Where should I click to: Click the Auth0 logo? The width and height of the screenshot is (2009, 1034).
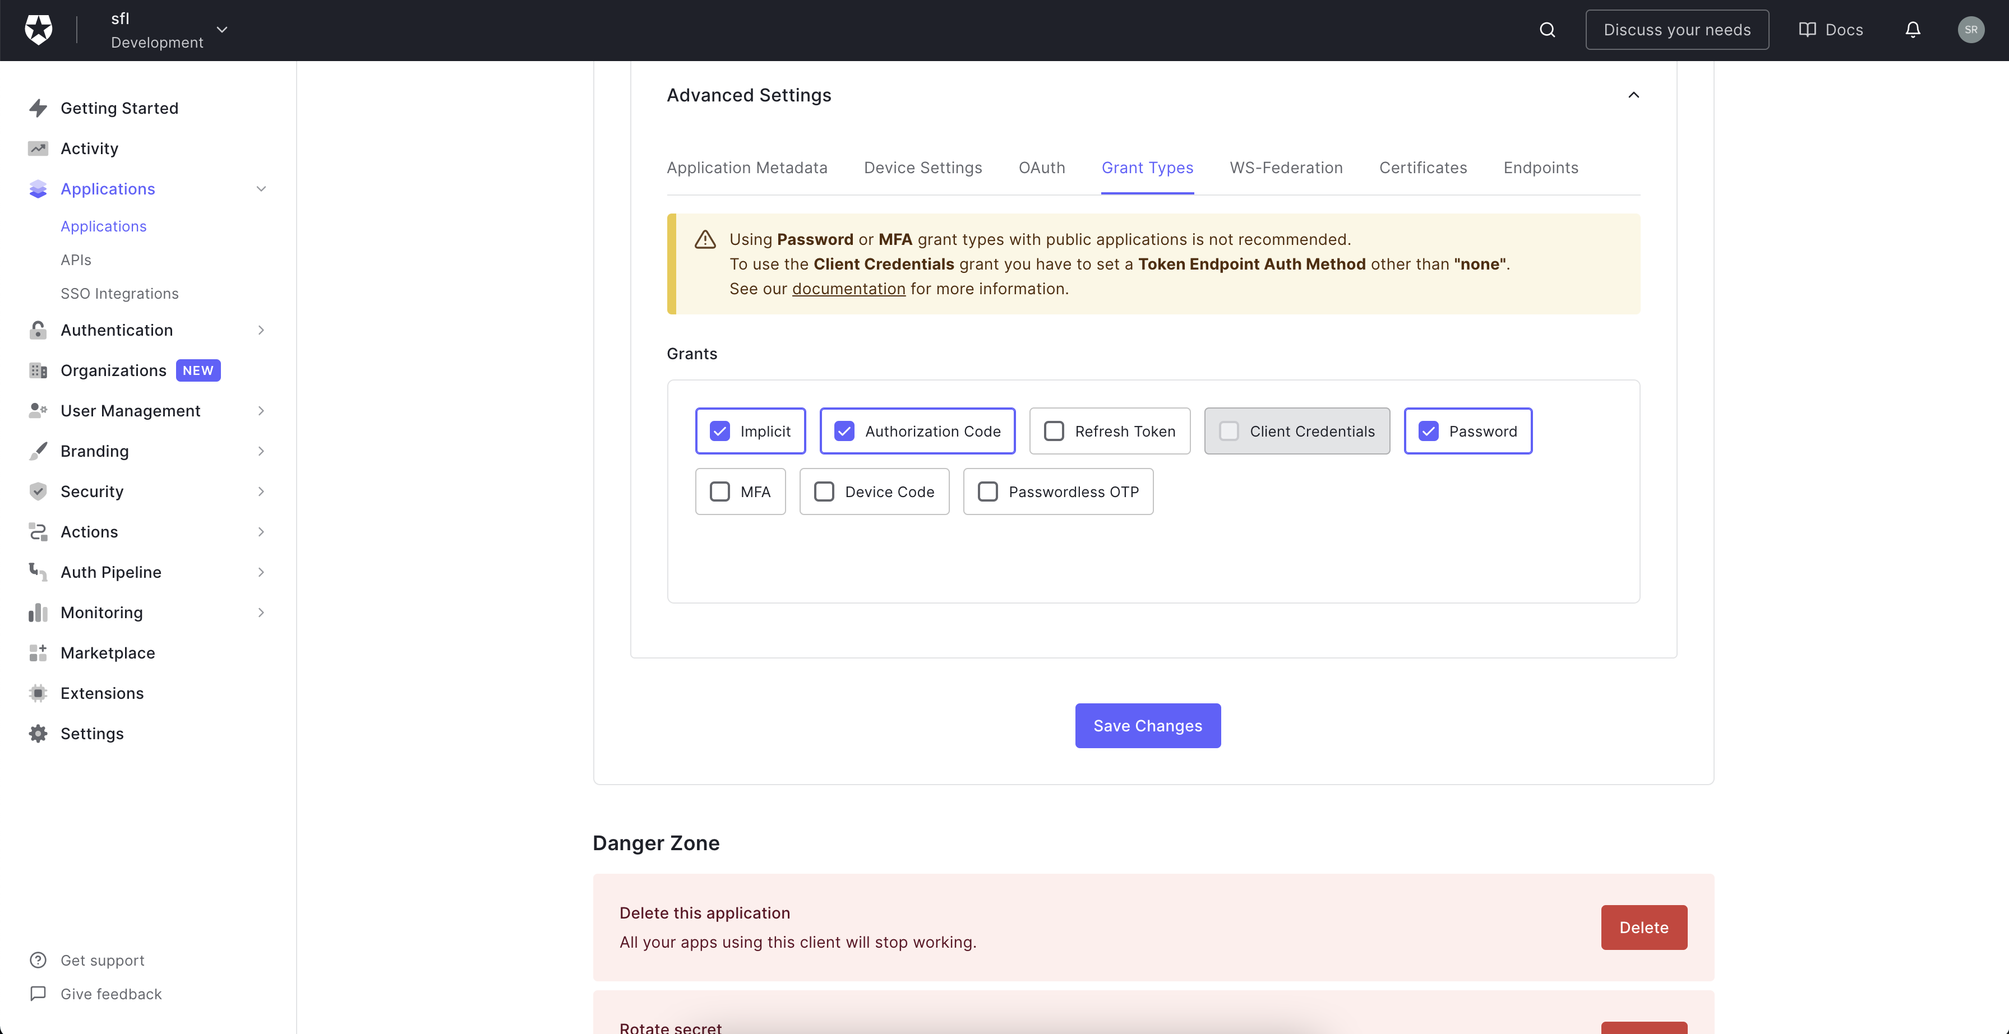[38, 30]
